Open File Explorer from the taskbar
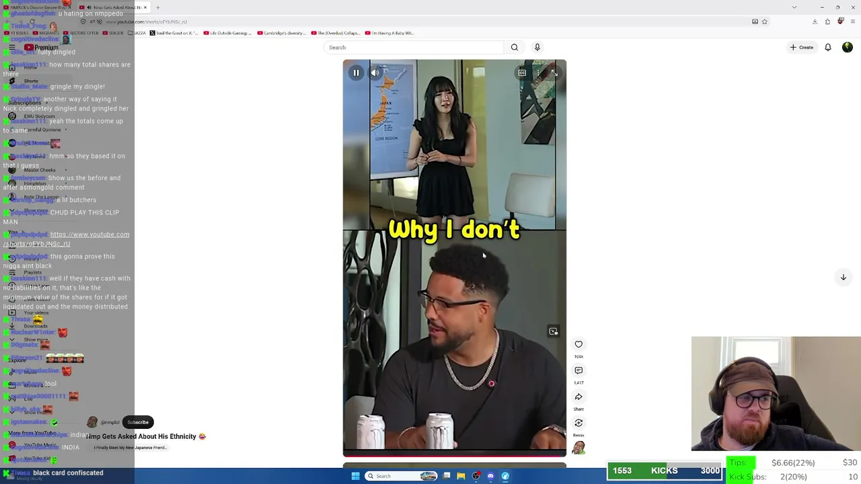 click(x=461, y=476)
